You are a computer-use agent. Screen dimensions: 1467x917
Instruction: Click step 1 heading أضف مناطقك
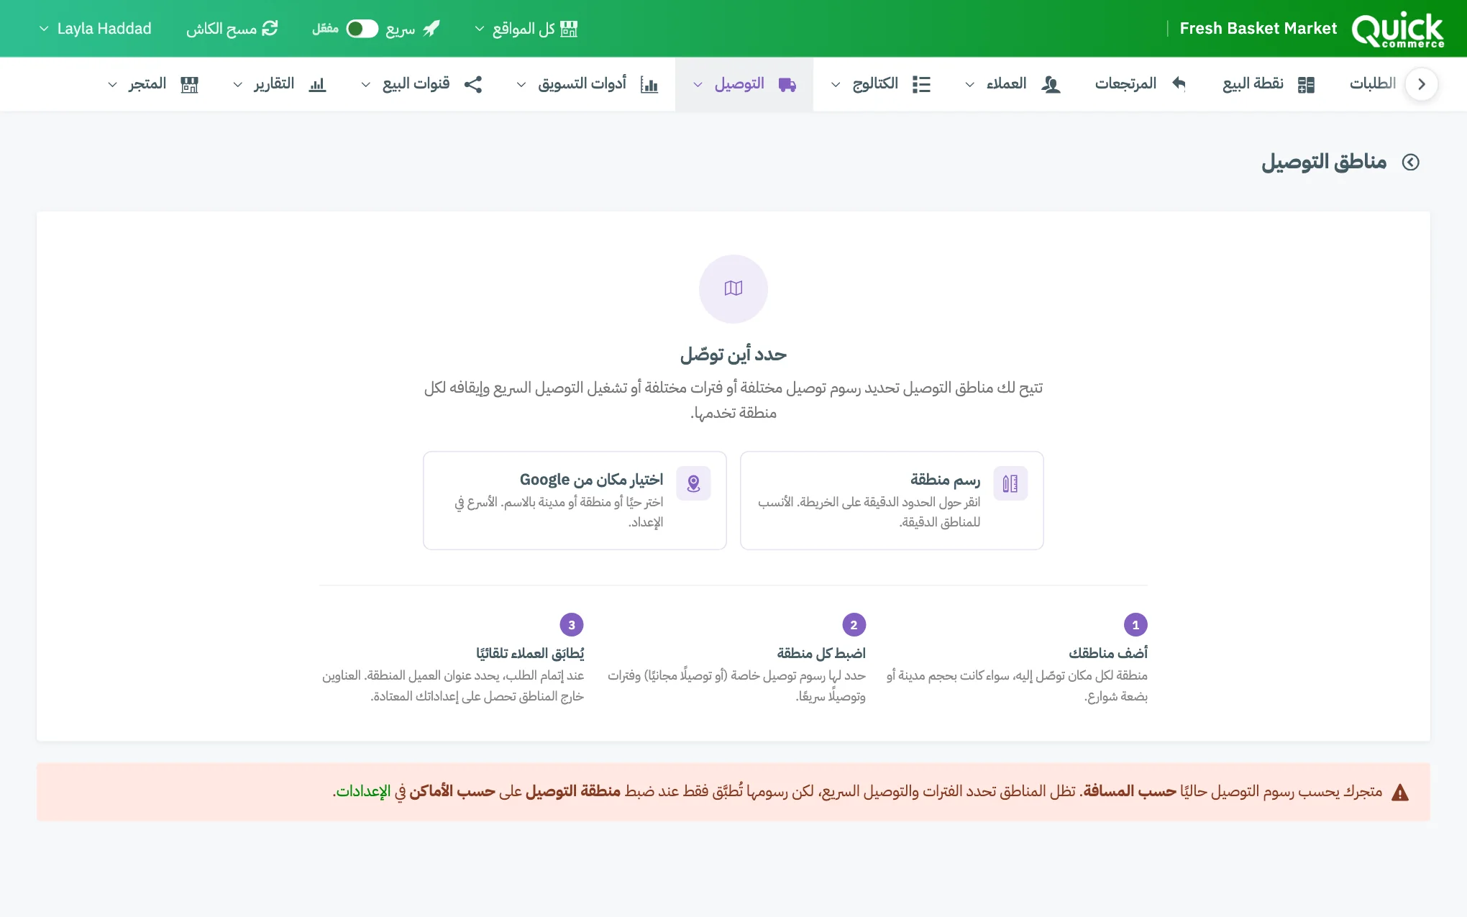point(1108,653)
